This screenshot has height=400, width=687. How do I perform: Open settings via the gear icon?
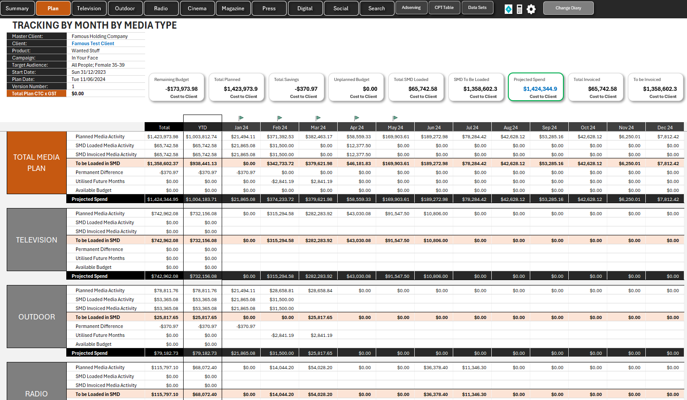click(531, 9)
